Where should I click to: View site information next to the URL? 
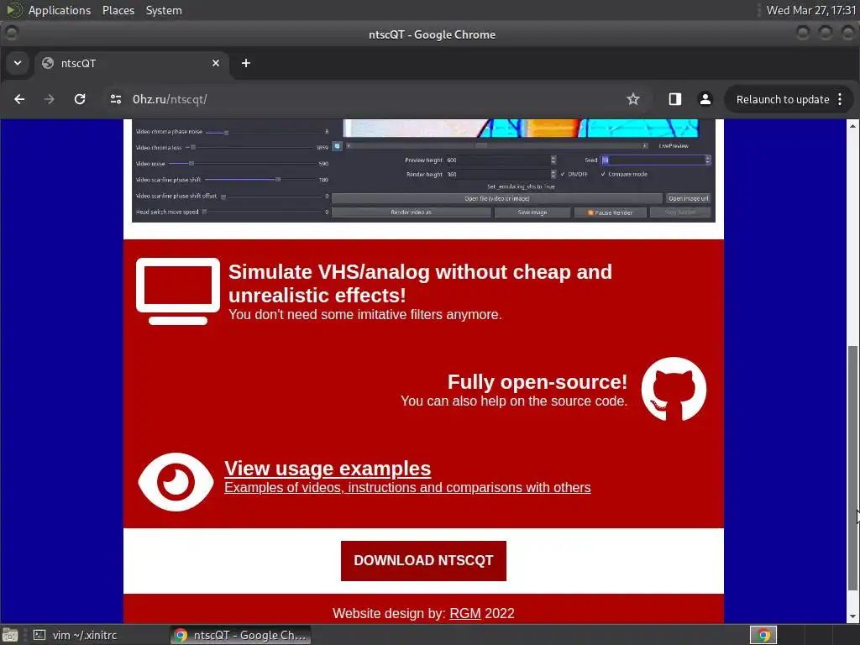pos(116,99)
